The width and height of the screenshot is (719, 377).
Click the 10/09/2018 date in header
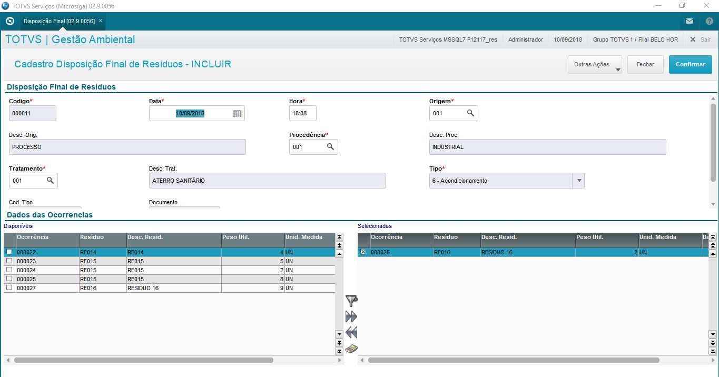568,39
